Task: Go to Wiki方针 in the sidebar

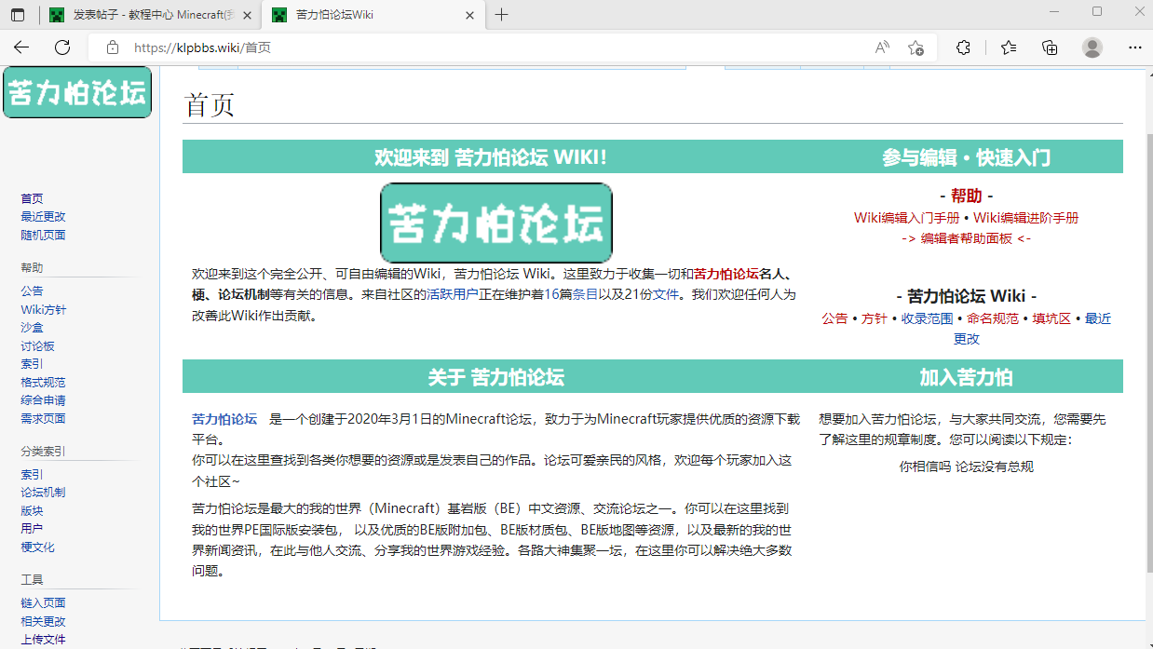Action: tap(44, 309)
